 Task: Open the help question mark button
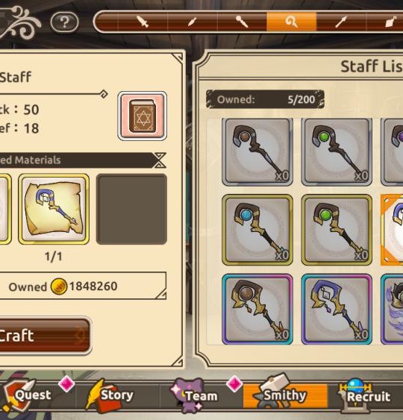coord(64,22)
